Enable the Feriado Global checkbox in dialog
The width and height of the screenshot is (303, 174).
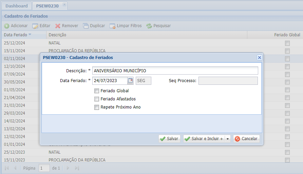click(x=97, y=91)
